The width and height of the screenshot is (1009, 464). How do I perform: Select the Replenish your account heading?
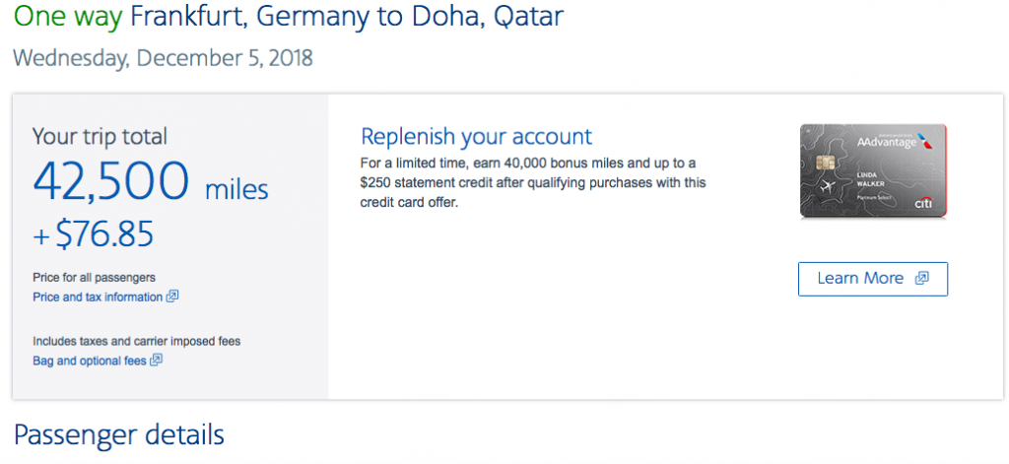[x=477, y=136]
